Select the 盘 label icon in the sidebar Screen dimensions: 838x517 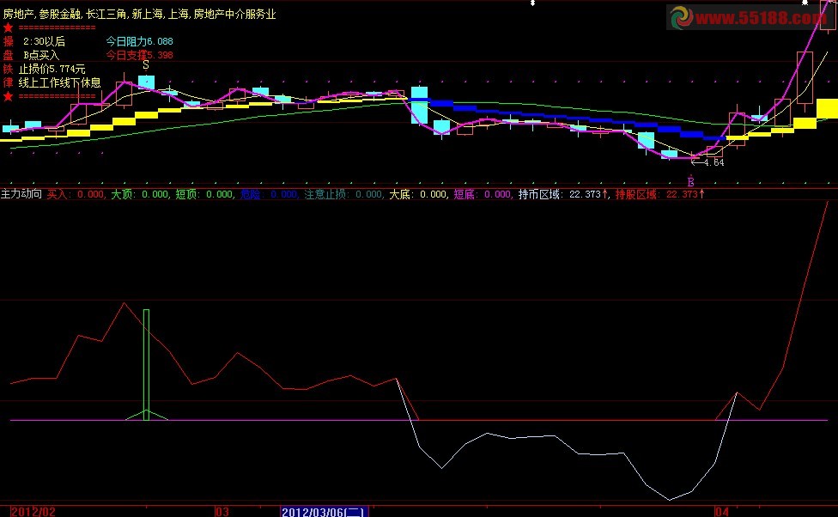pyautogui.click(x=7, y=53)
